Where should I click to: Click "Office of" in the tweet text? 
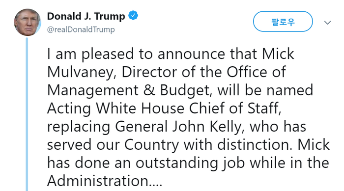point(256,72)
